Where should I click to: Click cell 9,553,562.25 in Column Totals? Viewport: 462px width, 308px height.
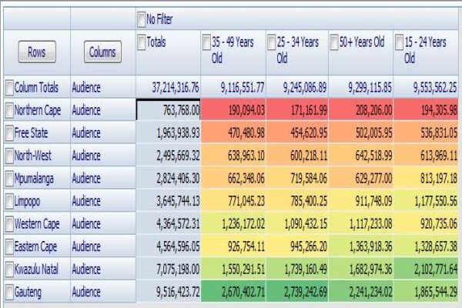tap(426, 87)
